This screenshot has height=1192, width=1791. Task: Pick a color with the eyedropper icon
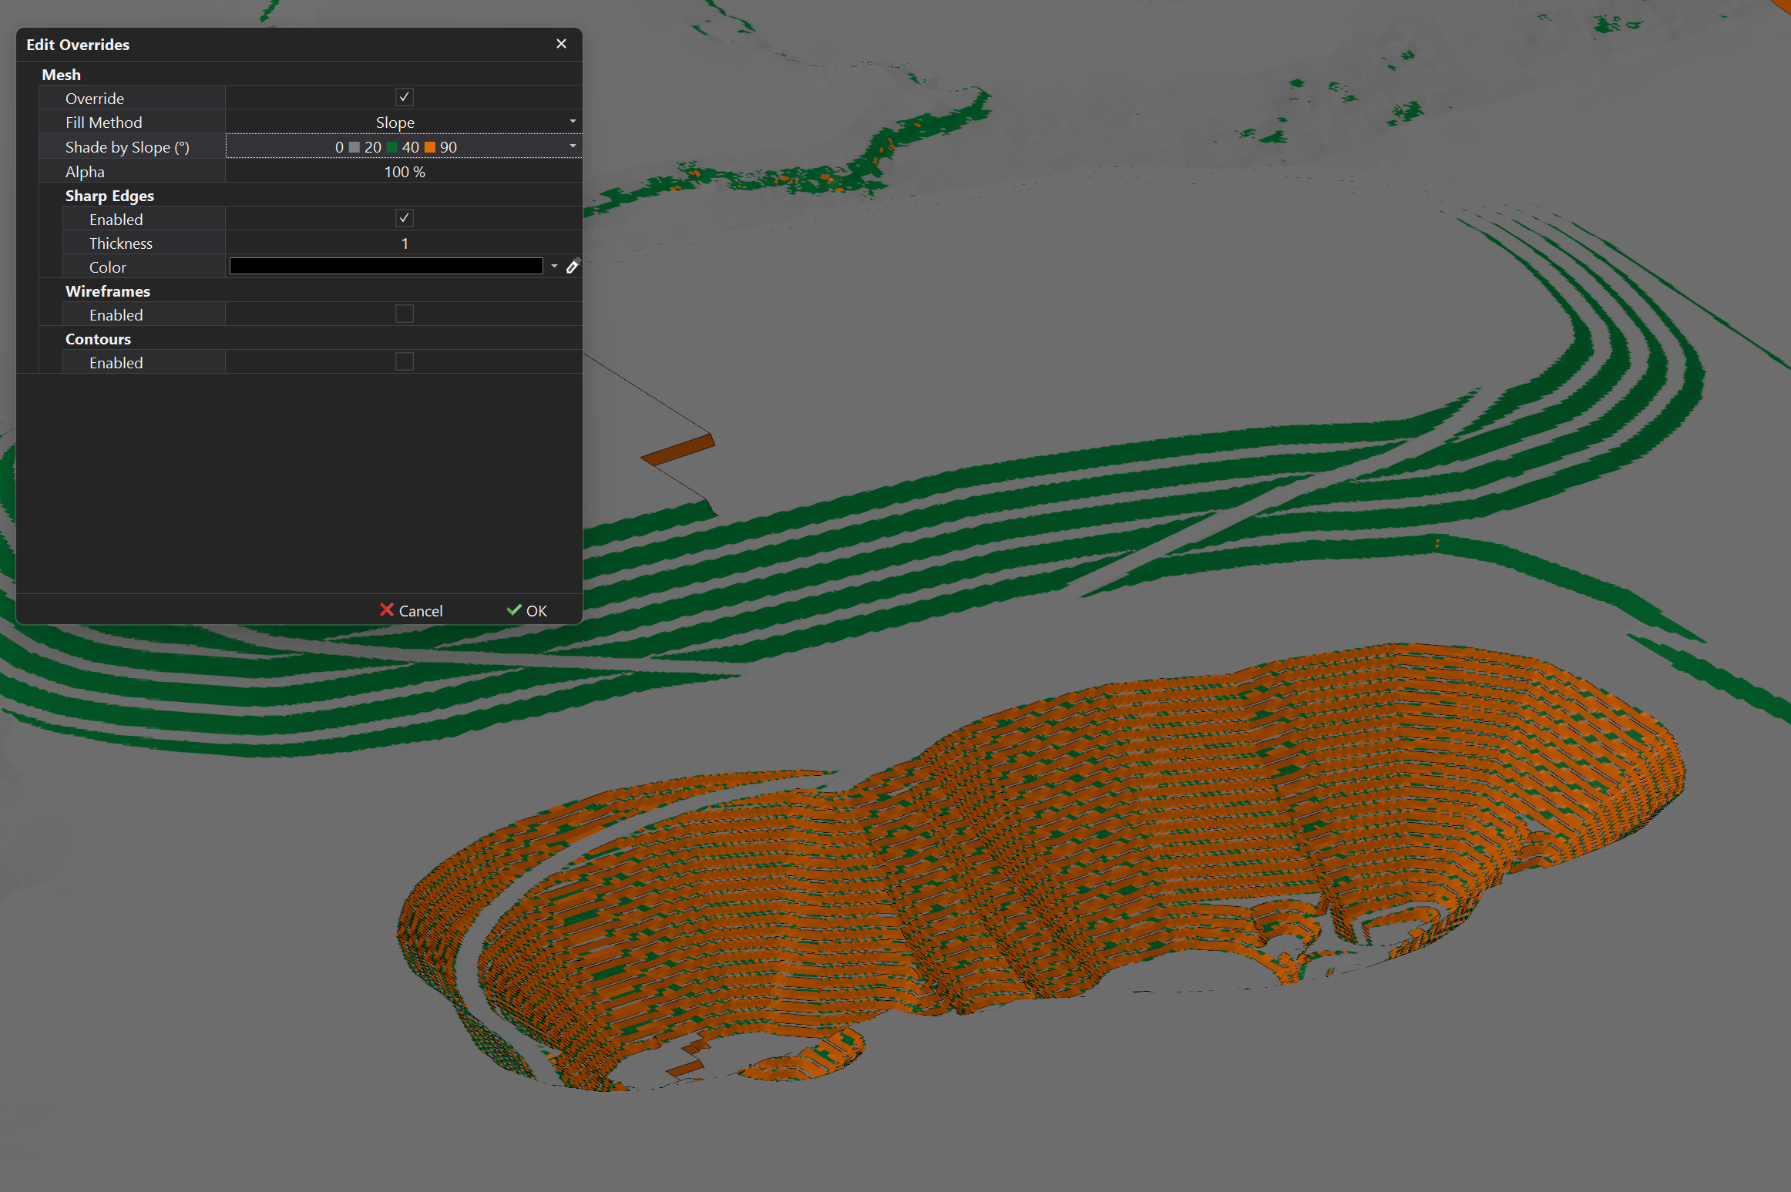click(x=573, y=266)
